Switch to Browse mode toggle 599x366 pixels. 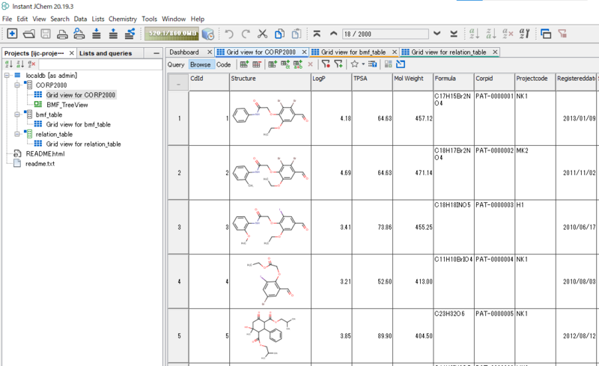[200, 64]
